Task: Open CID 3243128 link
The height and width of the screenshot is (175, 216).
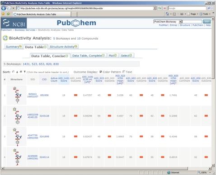Action: (44, 116)
